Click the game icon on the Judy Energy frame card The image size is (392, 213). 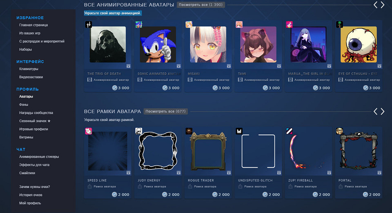pos(138,131)
